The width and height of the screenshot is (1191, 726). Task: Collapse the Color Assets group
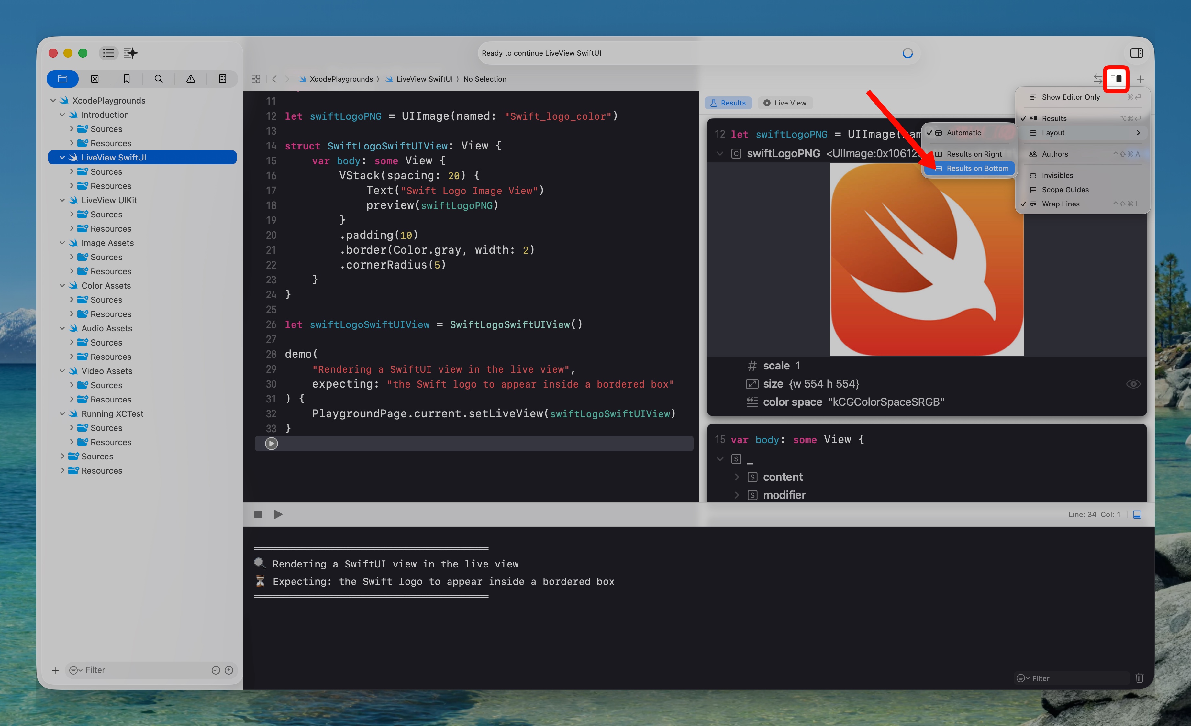tap(62, 285)
